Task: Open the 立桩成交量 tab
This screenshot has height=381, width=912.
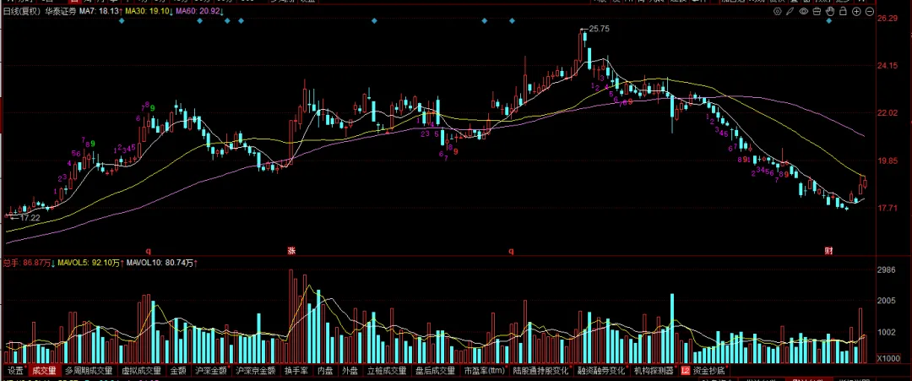Action: pos(387,370)
